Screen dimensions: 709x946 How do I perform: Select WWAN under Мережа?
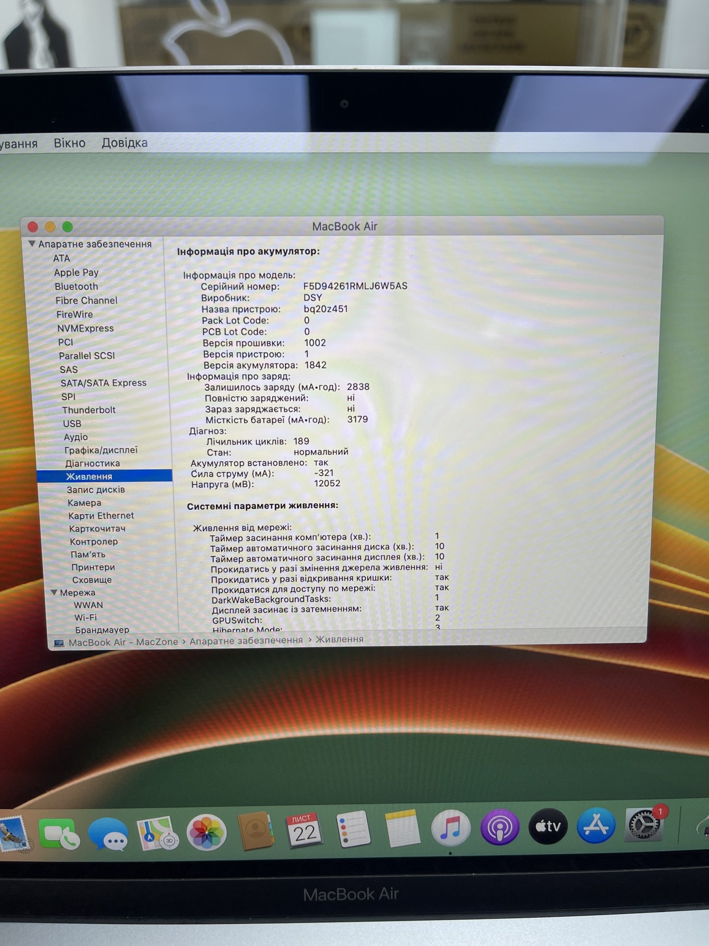click(89, 605)
